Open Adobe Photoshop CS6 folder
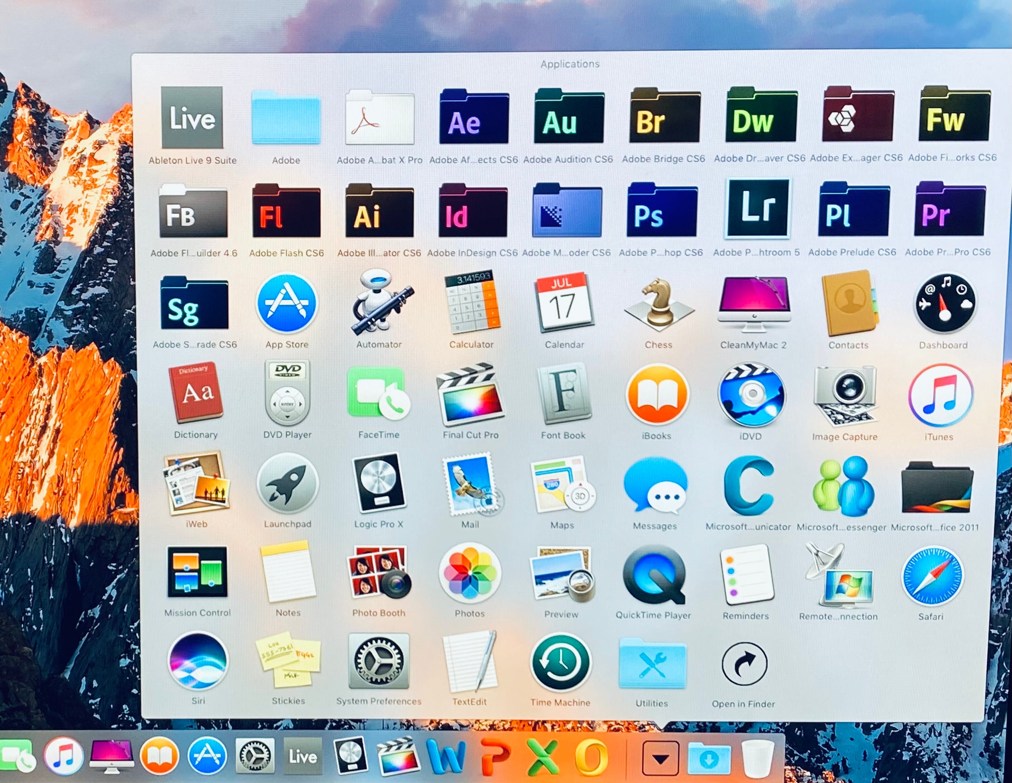Screen dimensions: 1012x783 tap(662, 210)
